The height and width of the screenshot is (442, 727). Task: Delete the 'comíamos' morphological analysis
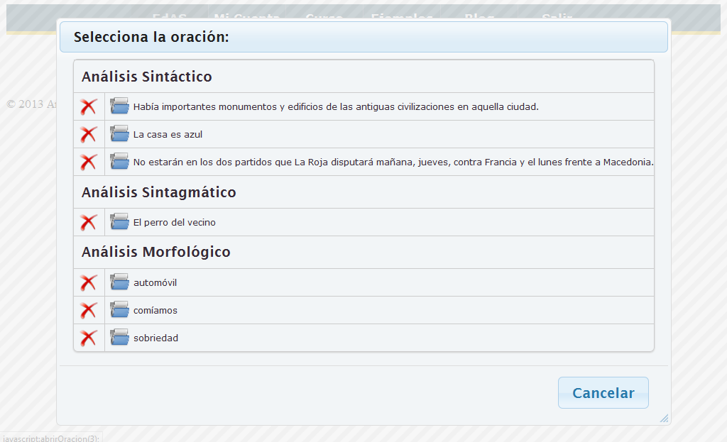(x=88, y=311)
